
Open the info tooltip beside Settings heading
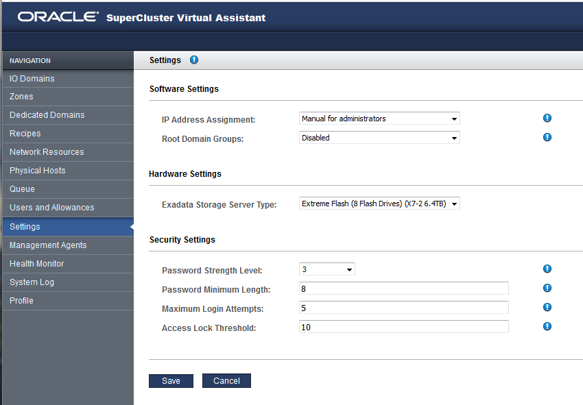click(193, 60)
